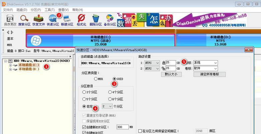Click Default Size (默认大小) button

coord(171,74)
